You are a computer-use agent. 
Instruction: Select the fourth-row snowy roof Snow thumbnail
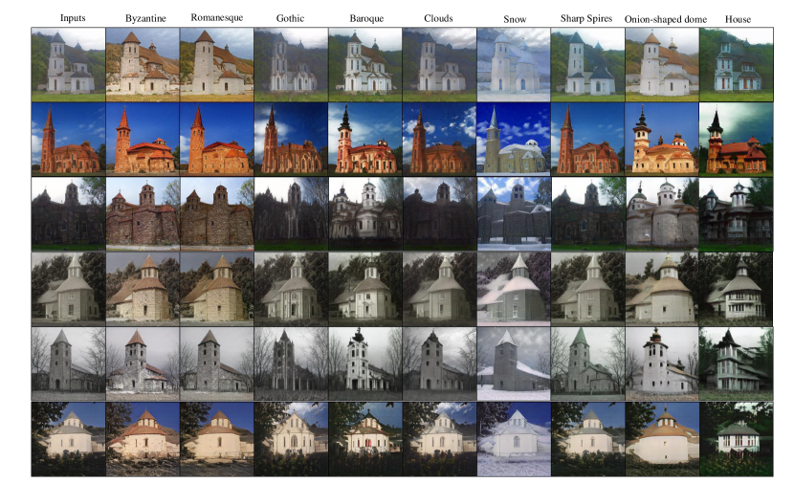click(x=513, y=287)
